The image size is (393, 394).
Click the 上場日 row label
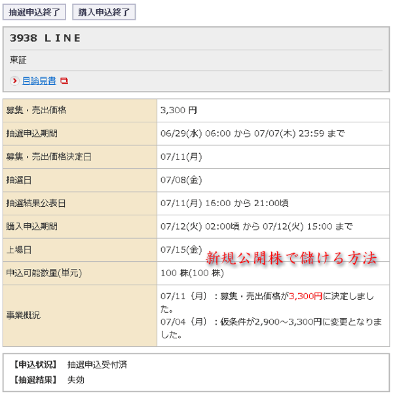pyautogui.click(x=19, y=250)
